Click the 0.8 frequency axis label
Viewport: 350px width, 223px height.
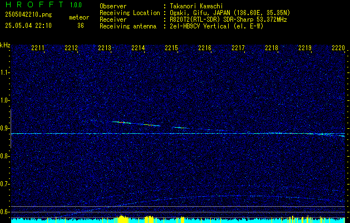pyautogui.click(x=5, y=156)
